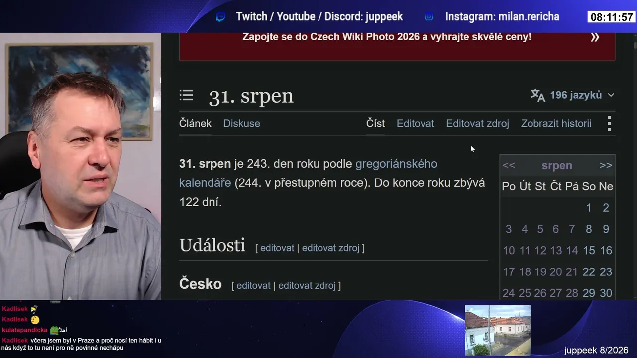Click 'Twitch / Youtube / Discord: juppeek' text
Screen dimensions: 637x358
319,17
